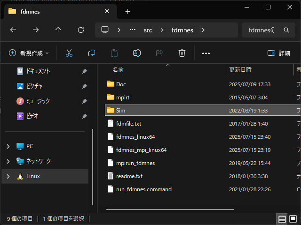Click the navigation pane vertical scrollbar

93,167
